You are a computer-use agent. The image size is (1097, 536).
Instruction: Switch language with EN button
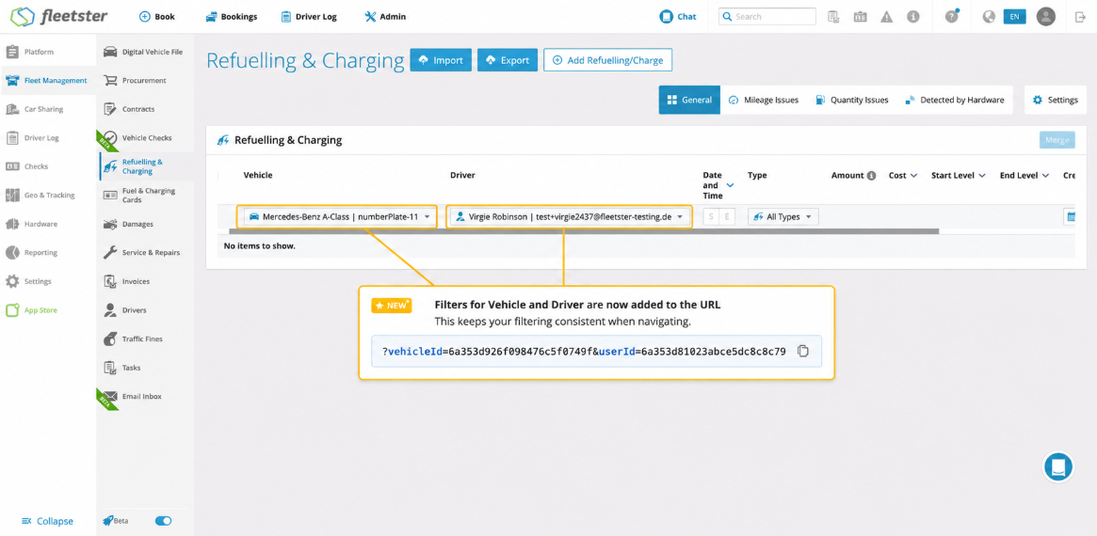(x=1014, y=17)
